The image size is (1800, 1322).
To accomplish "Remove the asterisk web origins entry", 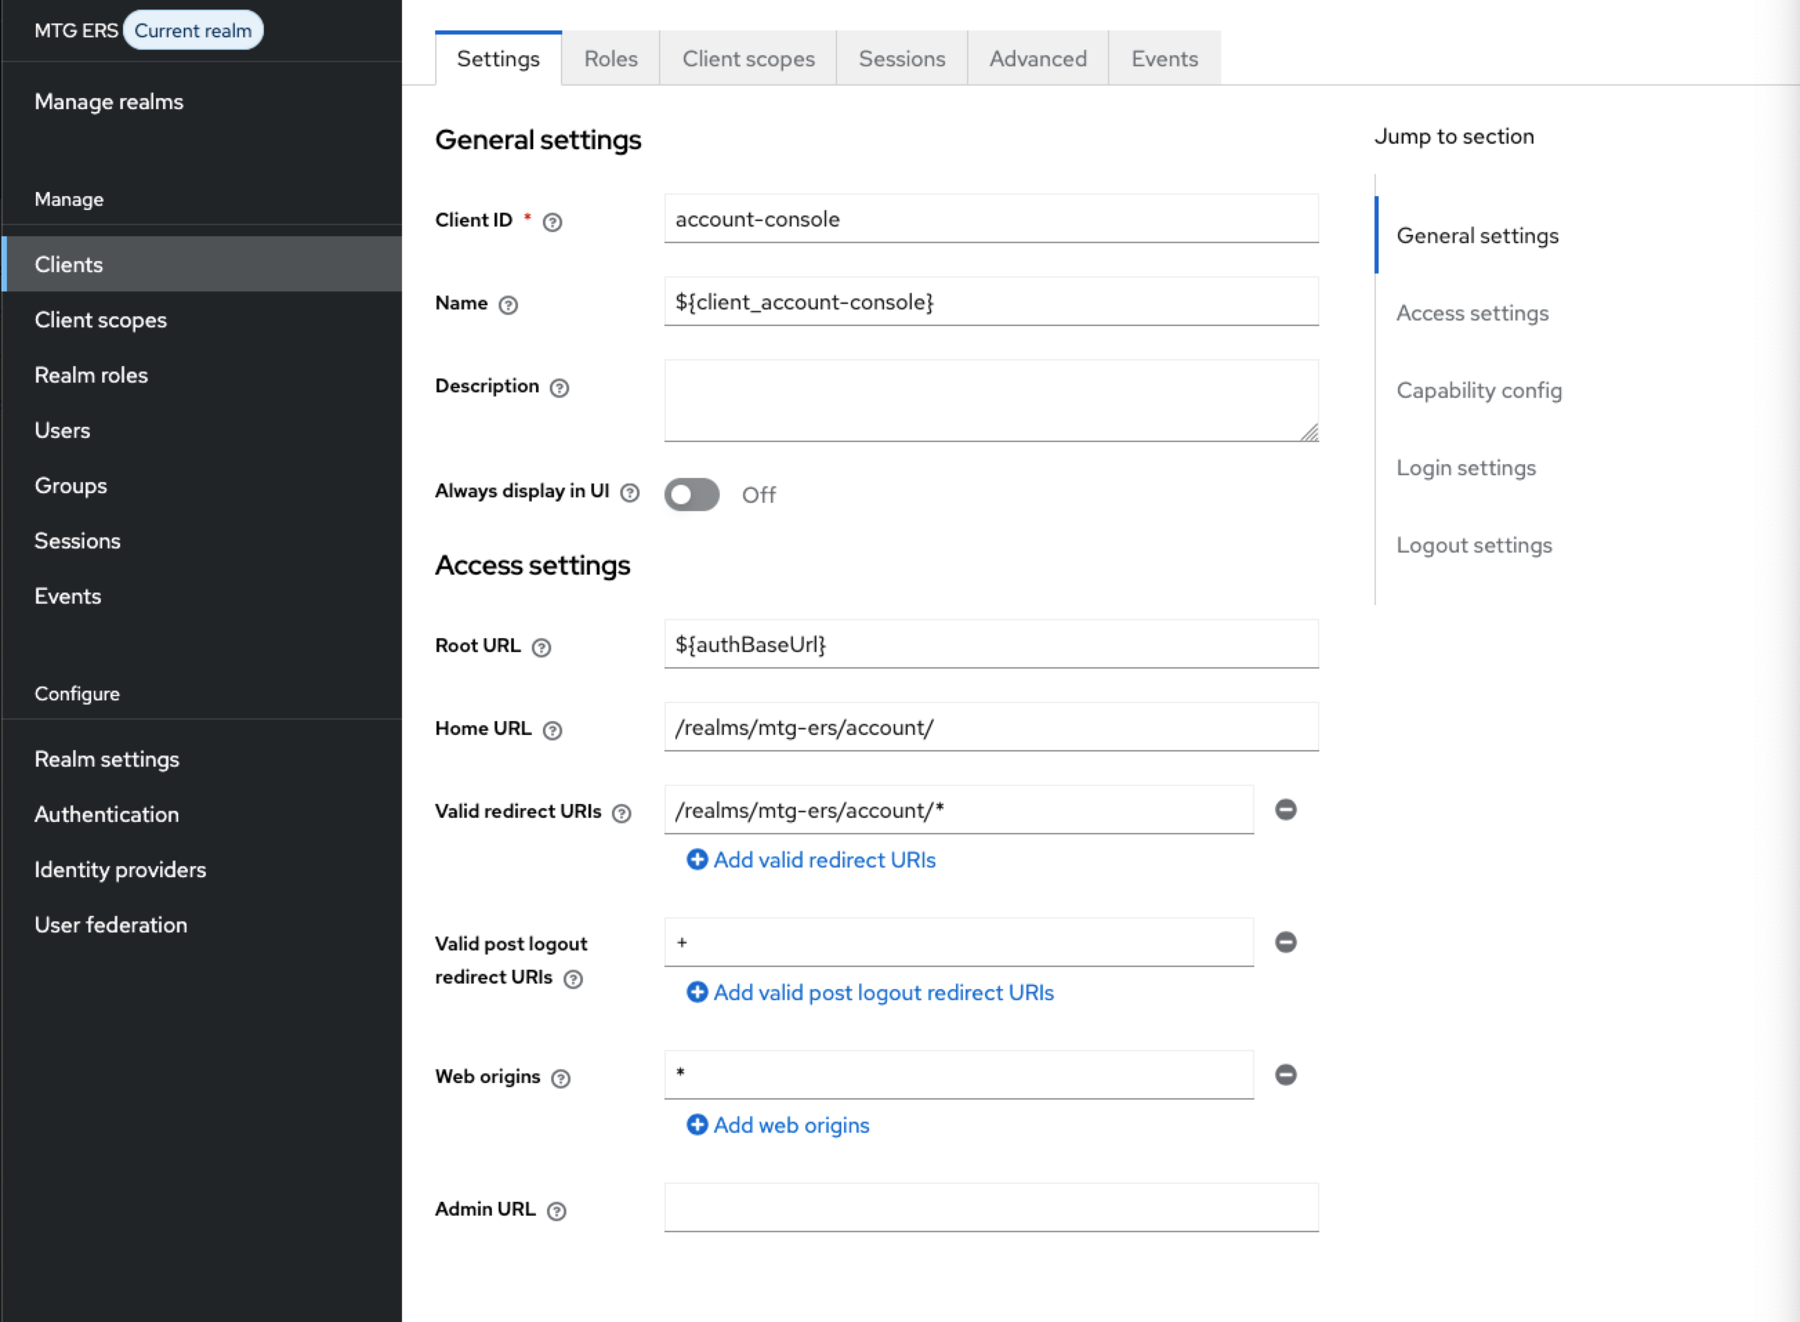I will (1285, 1075).
